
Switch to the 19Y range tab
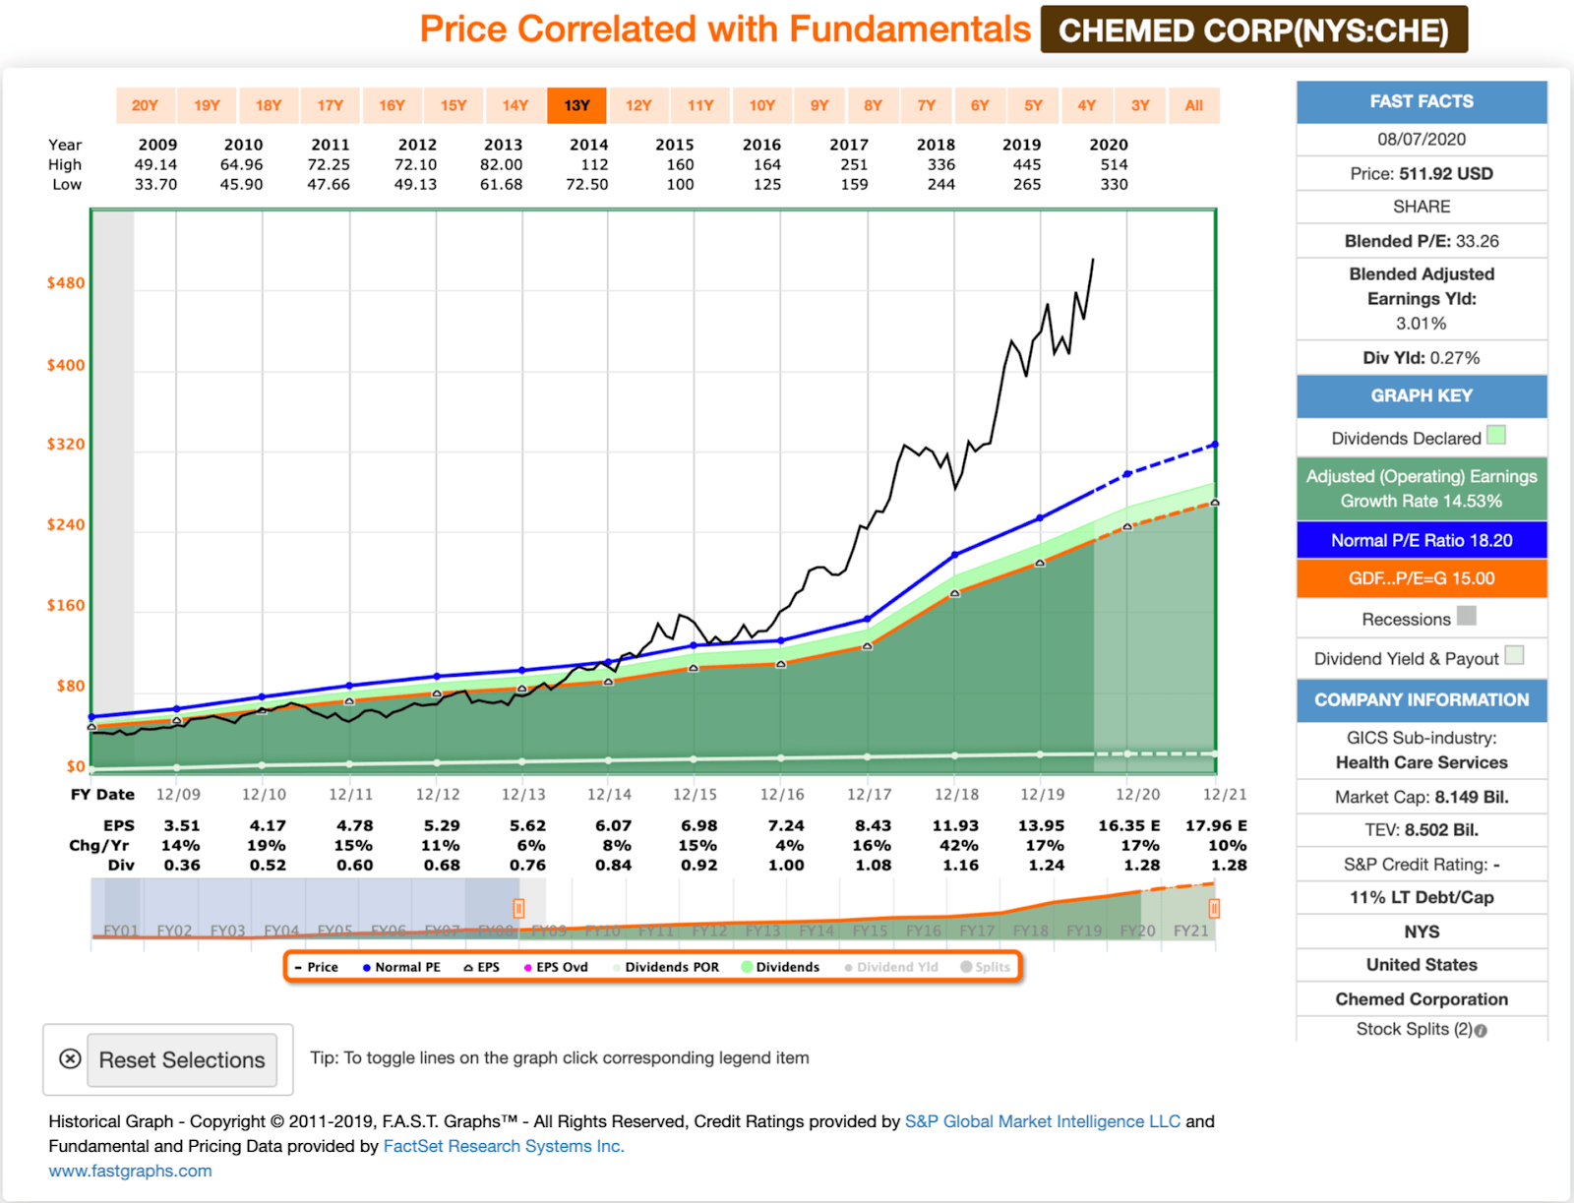coord(207,105)
